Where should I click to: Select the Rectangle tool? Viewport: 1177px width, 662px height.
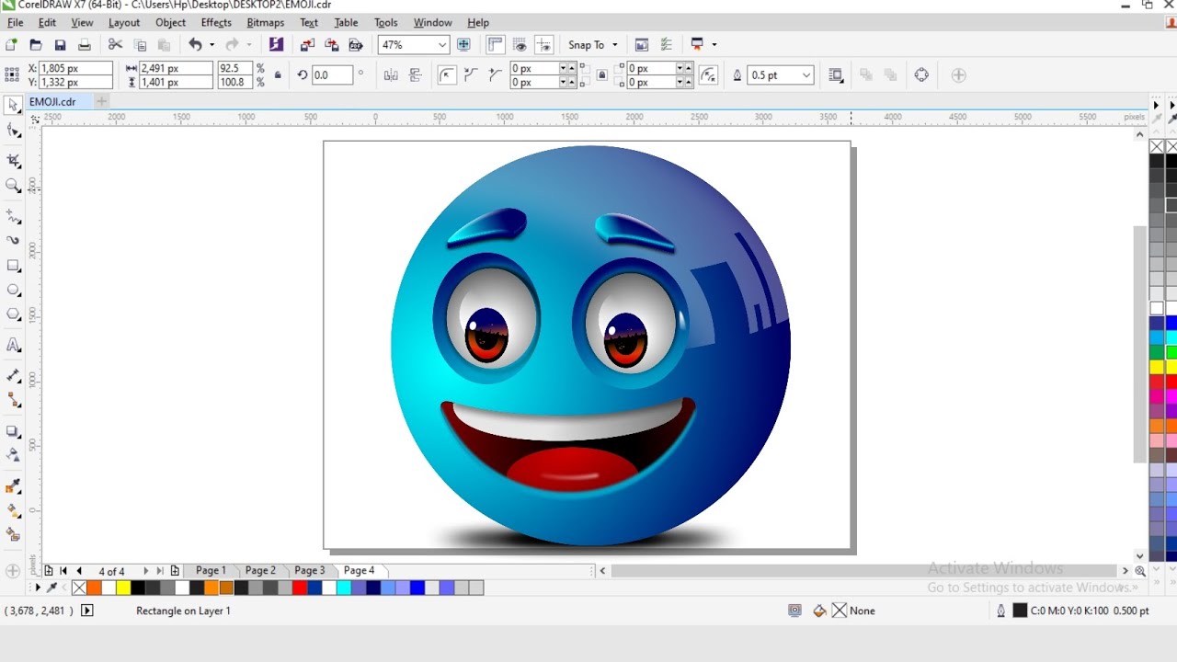pyautogui.click(x=13, y=266)
